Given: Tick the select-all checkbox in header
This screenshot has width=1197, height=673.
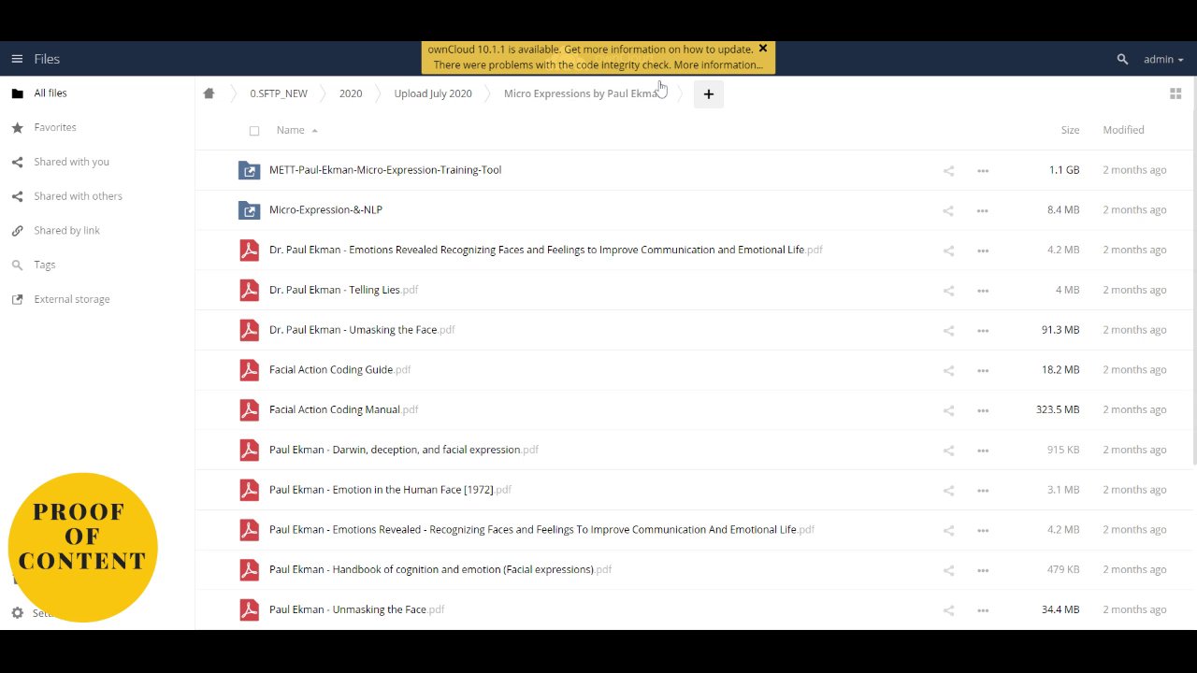Looking at the screenshot, I should (x=254, y=131).
